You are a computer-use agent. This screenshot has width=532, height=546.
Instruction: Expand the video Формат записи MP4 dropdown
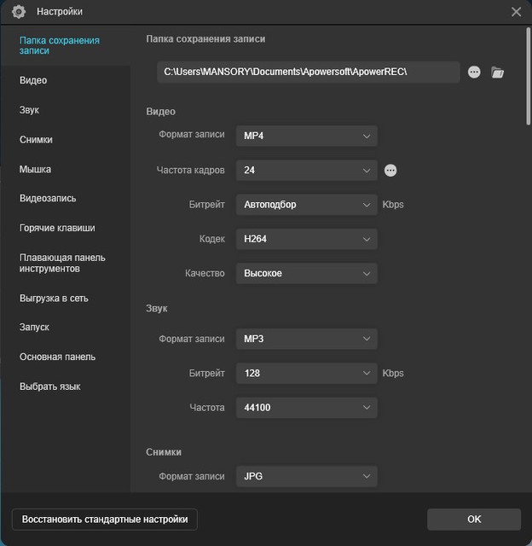point(306,136)
